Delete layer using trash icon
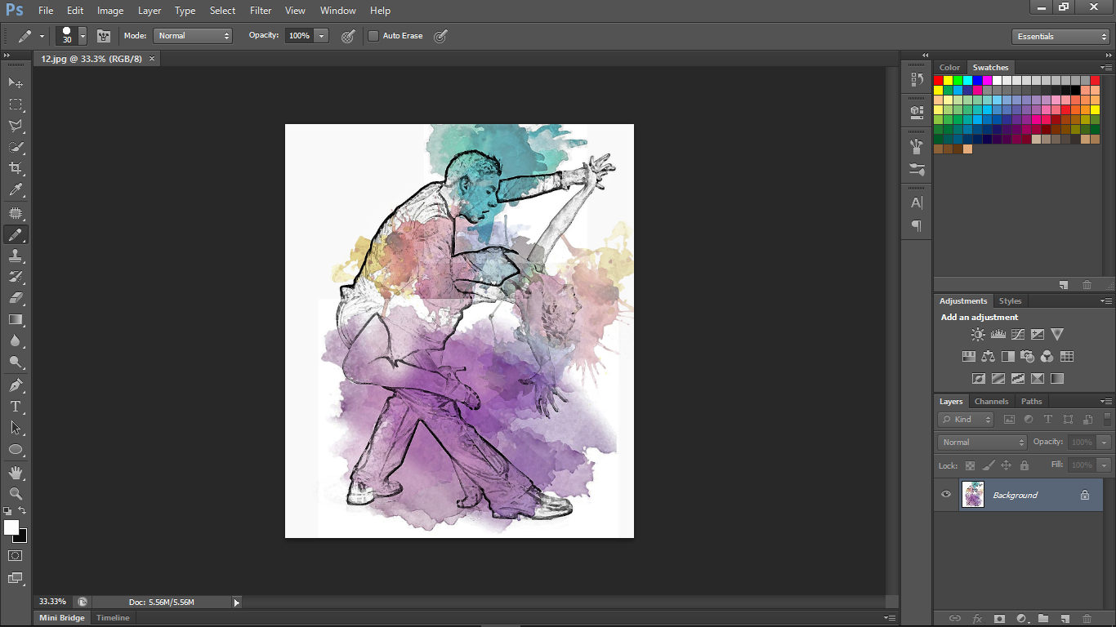This screenshot has width=1116, height=627. pyautogui.click(x=1087, y=619)
